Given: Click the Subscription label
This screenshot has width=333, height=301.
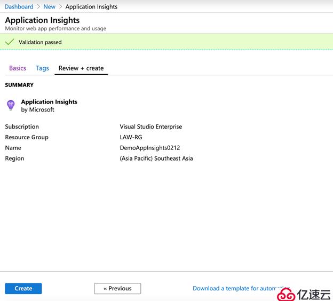Looking at the screenshot, I should [22, 126].
